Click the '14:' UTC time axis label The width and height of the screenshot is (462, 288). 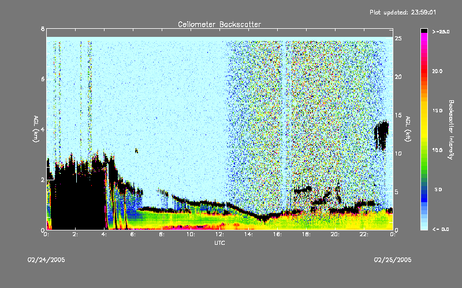[x=248, y=234]
